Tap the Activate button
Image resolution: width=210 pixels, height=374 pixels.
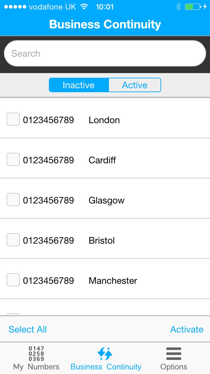coord(187,330)
